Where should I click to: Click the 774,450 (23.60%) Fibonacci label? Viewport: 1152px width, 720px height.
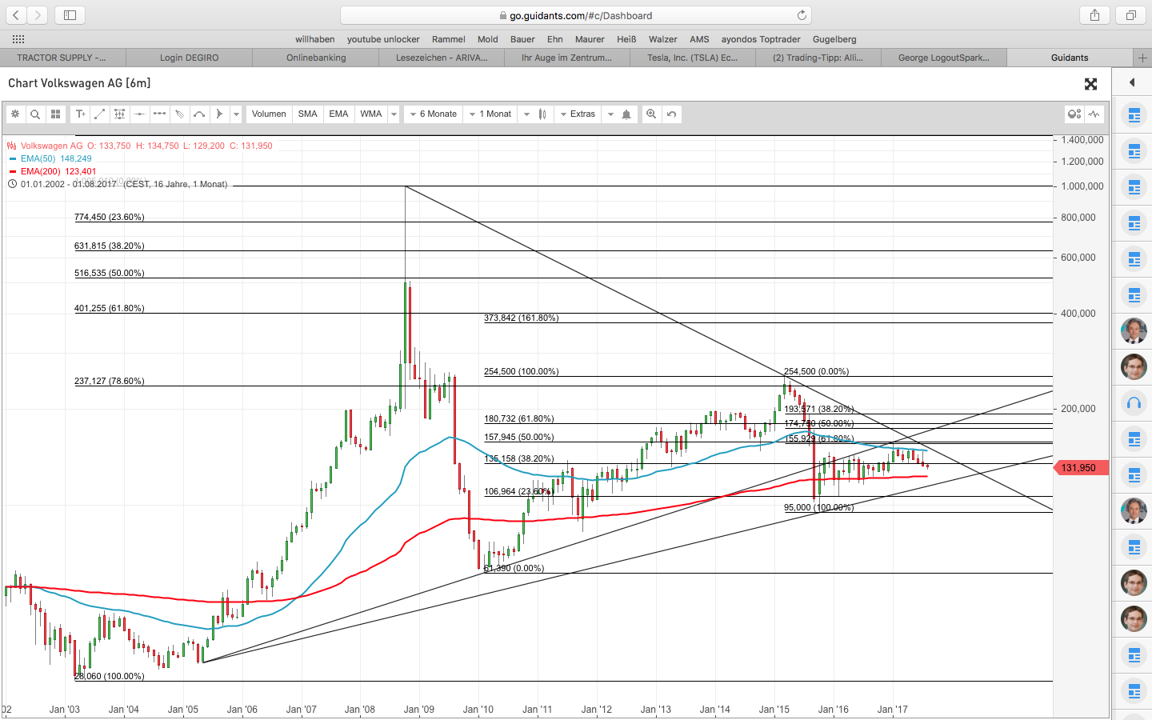pyautogui.click(x=110, y=217)
